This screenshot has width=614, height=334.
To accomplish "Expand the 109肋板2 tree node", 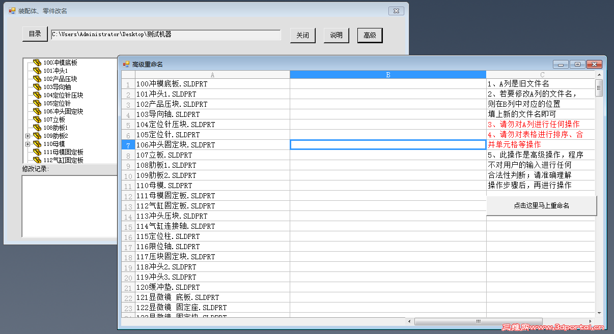I will pyautogui.click(x=29, y=136).
